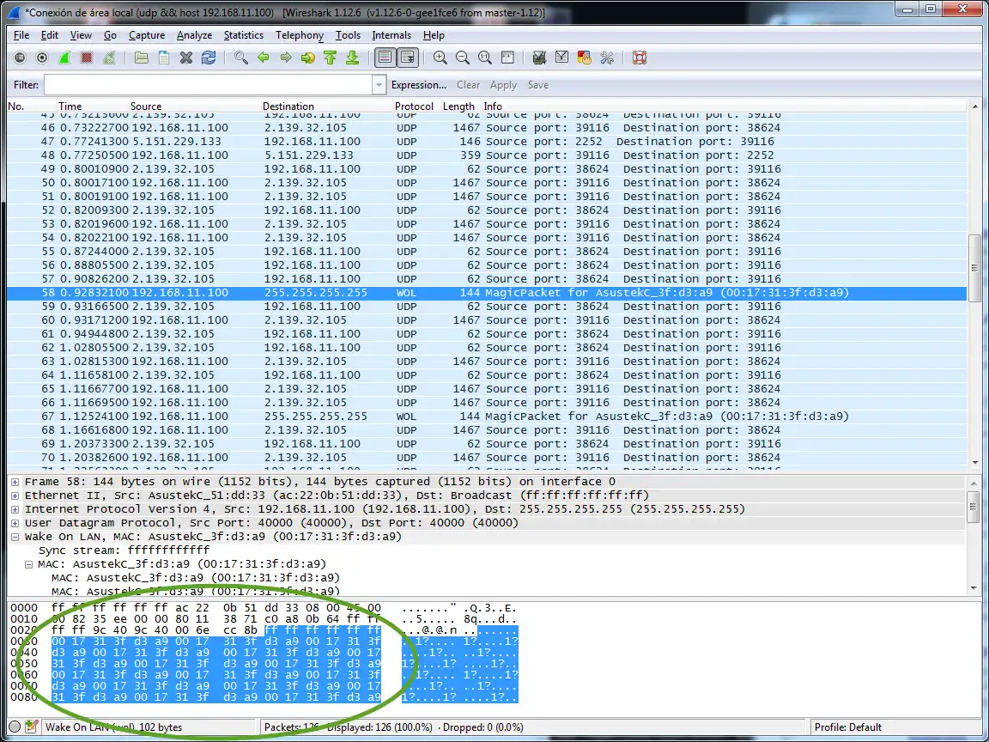Open expert info from status bar circle
This screenshot has width=989, height=742.
pos(15,727)
